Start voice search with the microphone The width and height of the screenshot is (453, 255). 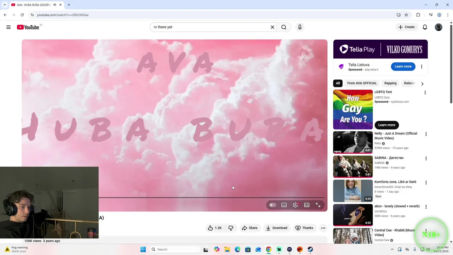click(x=300, y=27)
